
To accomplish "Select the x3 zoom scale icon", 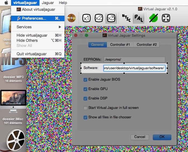I will pos(111,18).
